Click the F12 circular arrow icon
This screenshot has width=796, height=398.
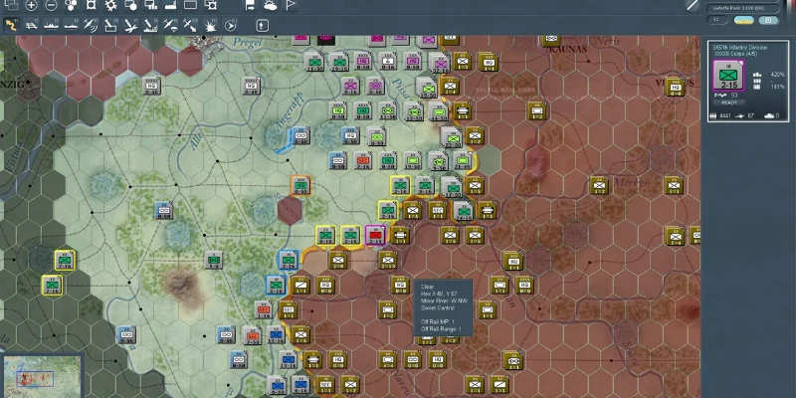tap(231, 25)
